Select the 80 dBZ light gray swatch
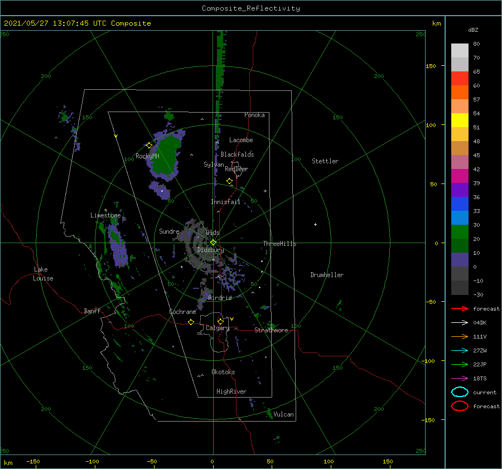 [460, 50]
